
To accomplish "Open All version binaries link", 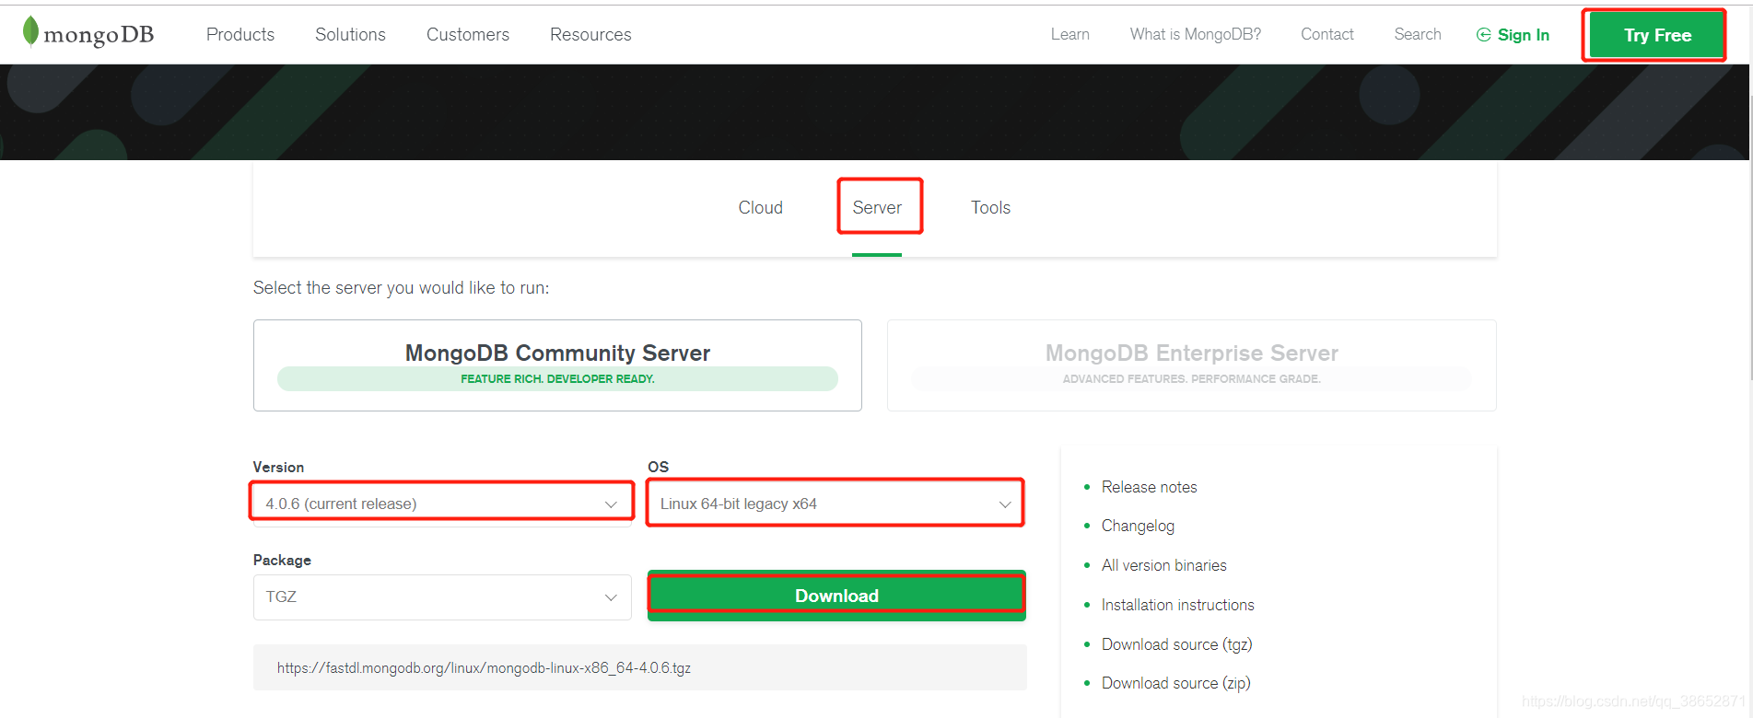I will (x=1163, y=565).
